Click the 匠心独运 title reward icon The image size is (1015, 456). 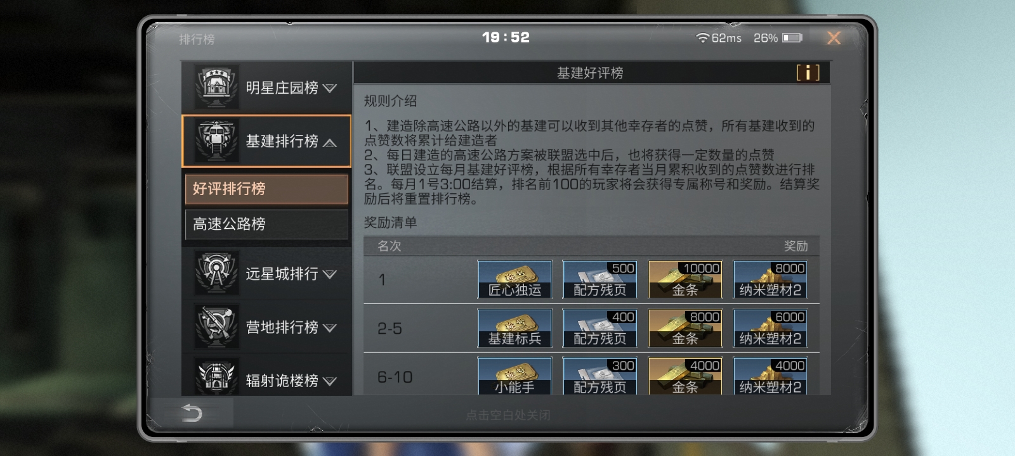(514, 279)
